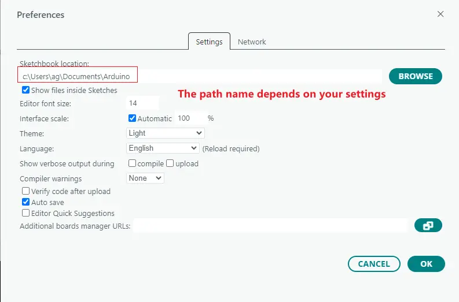Disable Show files inside Sketches

click(x=26, y=90)
